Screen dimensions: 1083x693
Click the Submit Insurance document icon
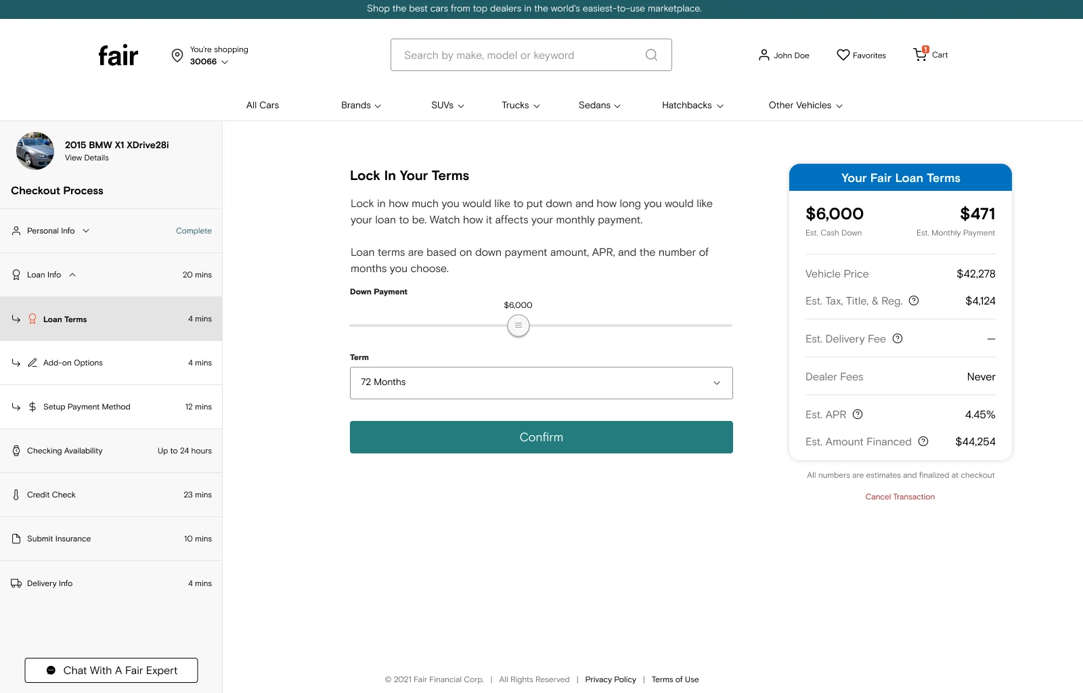pos(16,539)
